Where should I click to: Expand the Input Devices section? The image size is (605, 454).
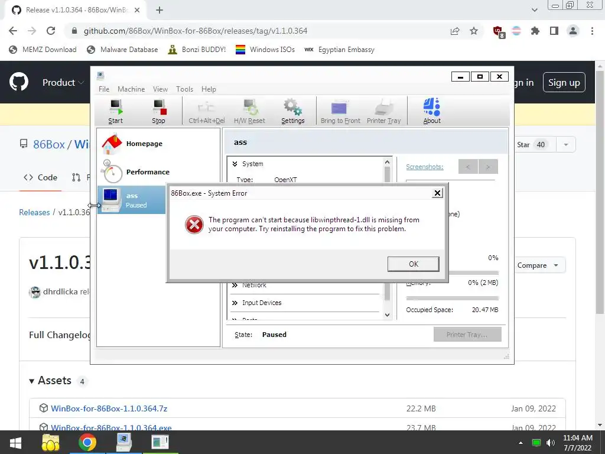(x=235, y=303)
